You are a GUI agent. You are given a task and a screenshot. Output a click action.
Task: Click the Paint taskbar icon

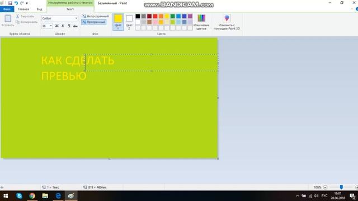point(71,196)
